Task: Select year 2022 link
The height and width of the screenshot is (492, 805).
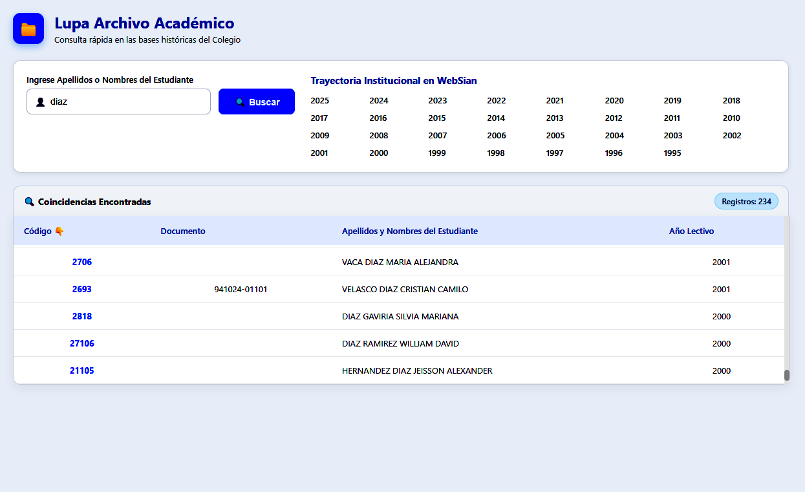Action: tap(497, 101)
